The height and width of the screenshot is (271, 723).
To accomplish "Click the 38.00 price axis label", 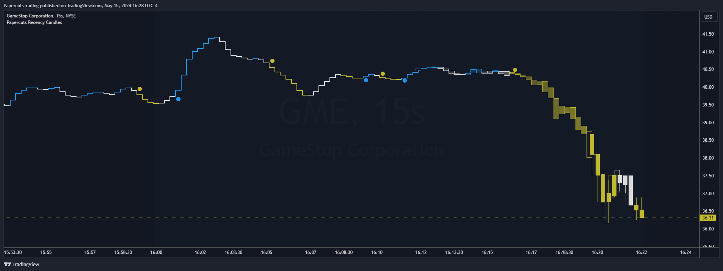I will tap(708, 158).
